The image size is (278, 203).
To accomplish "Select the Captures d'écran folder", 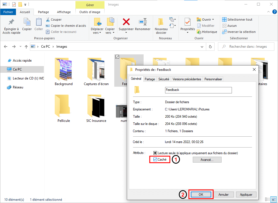I will pyautogui.click(x=96, y=72).
